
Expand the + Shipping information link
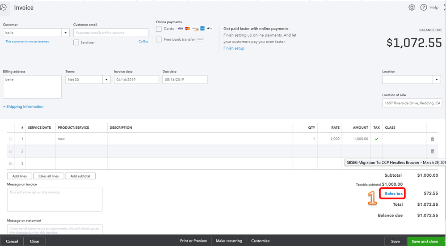(x=23, y=106)
